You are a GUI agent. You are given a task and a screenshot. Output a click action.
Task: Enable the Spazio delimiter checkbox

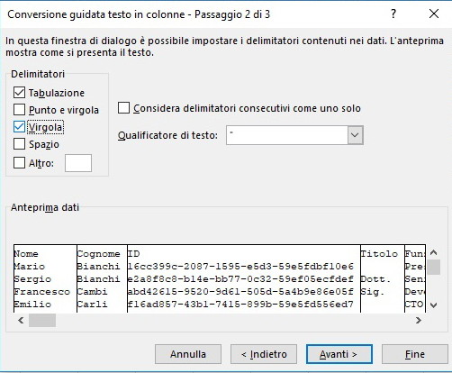pyautogui.click(x=19, y=144)
